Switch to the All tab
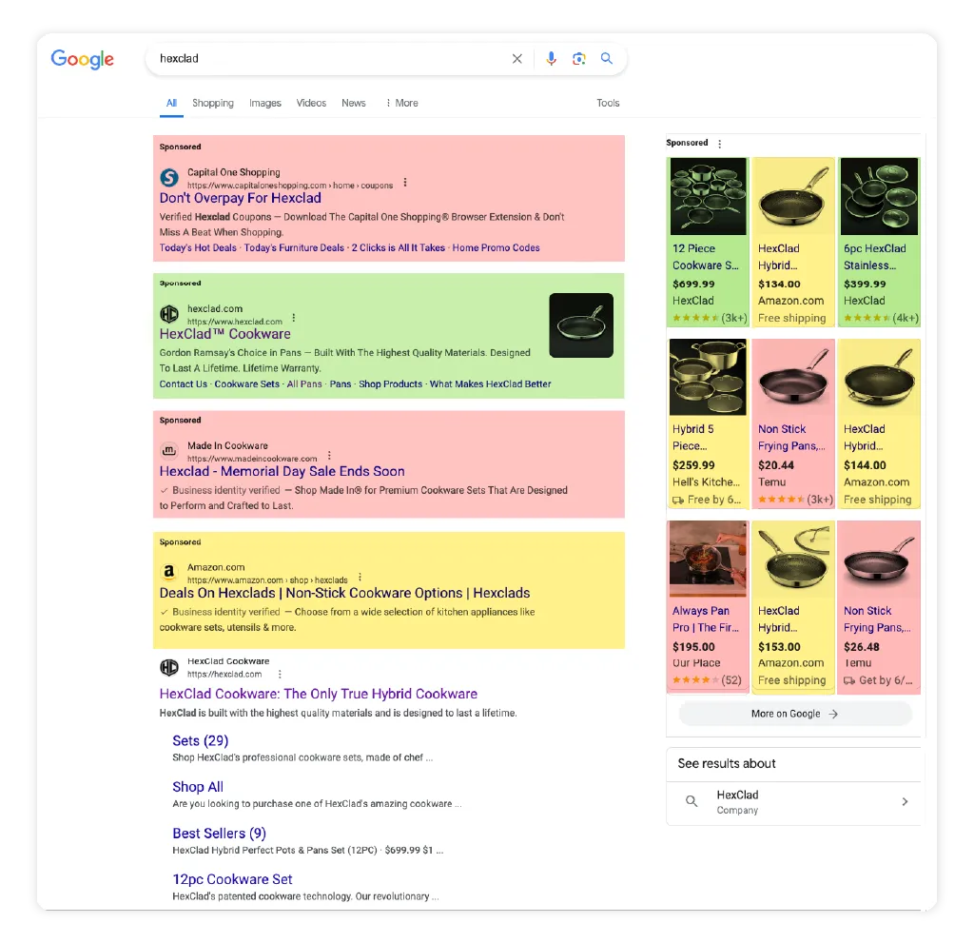This screenshot has width=974, height=943. click(171, 103)
